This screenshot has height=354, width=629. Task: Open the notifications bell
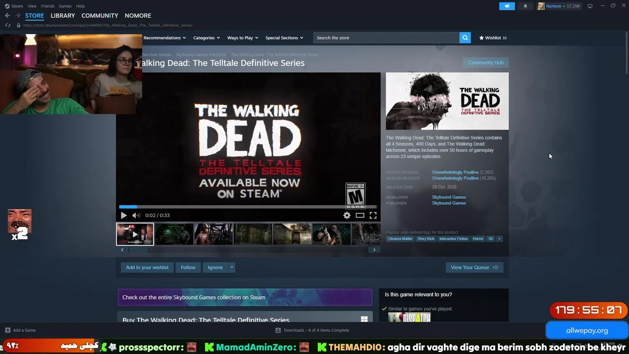coord(525,6)
